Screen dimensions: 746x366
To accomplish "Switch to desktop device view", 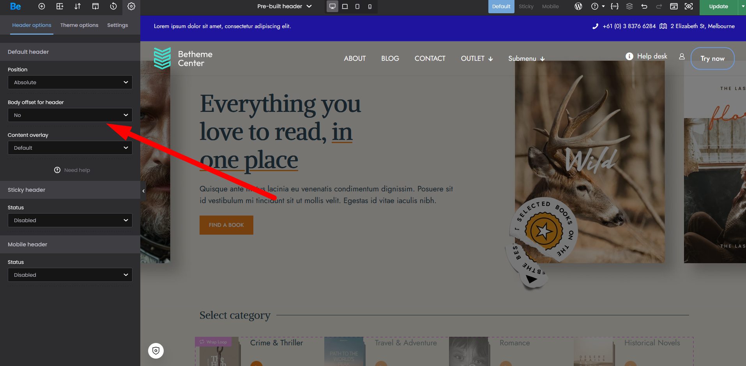I will click(332, 6).
